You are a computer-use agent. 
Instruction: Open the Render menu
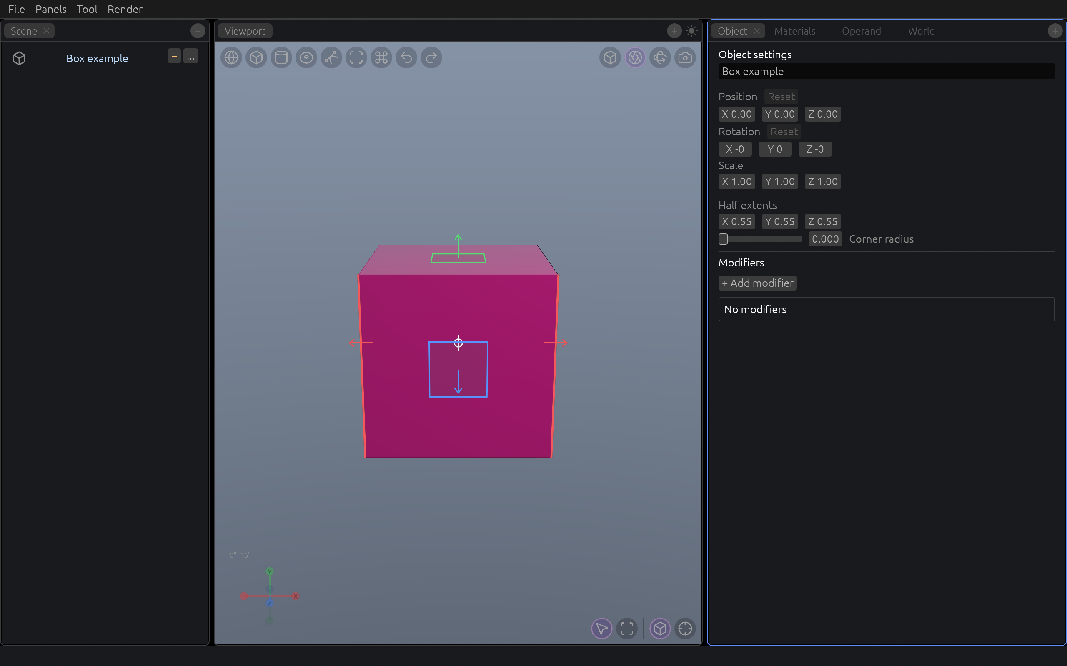[x=125, y=9]
